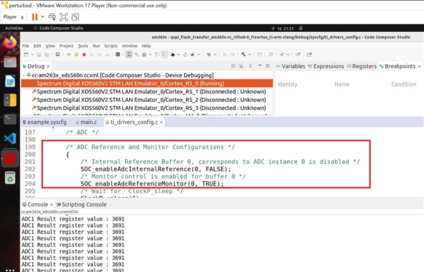Click the Condition column header
The image size is (424, 272).
(403, 84)
